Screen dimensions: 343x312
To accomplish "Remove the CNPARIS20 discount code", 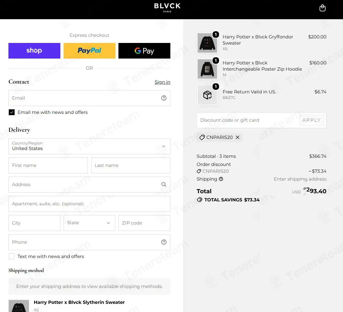I will [x=238, y=137].
